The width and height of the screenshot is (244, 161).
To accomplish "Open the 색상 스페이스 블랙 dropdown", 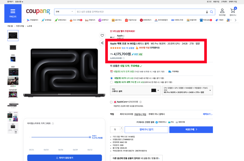I will tap(135, 90).
